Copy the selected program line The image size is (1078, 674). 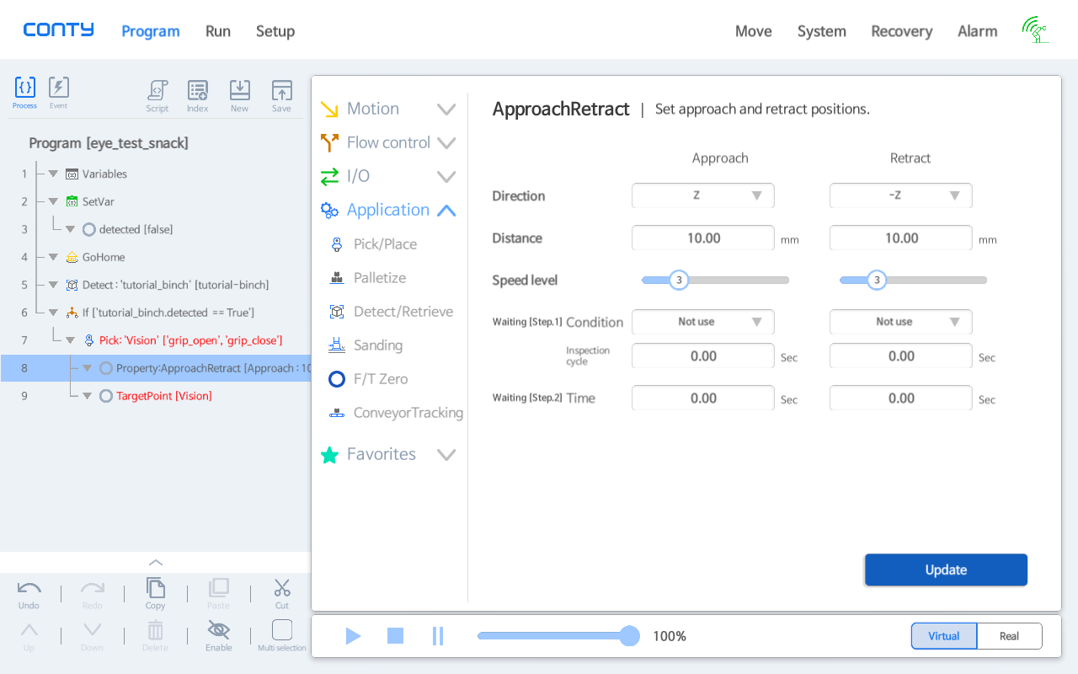[156, 594]
